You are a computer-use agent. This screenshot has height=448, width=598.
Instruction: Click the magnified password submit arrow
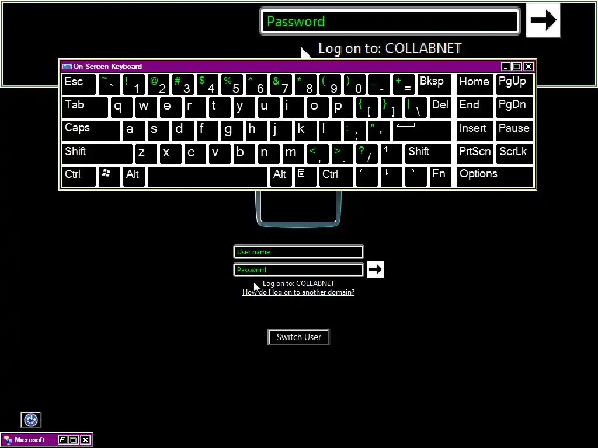coord(543,20)
